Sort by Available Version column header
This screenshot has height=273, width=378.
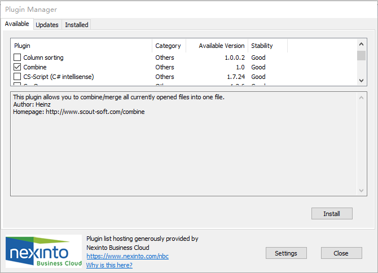coord(217,46)
